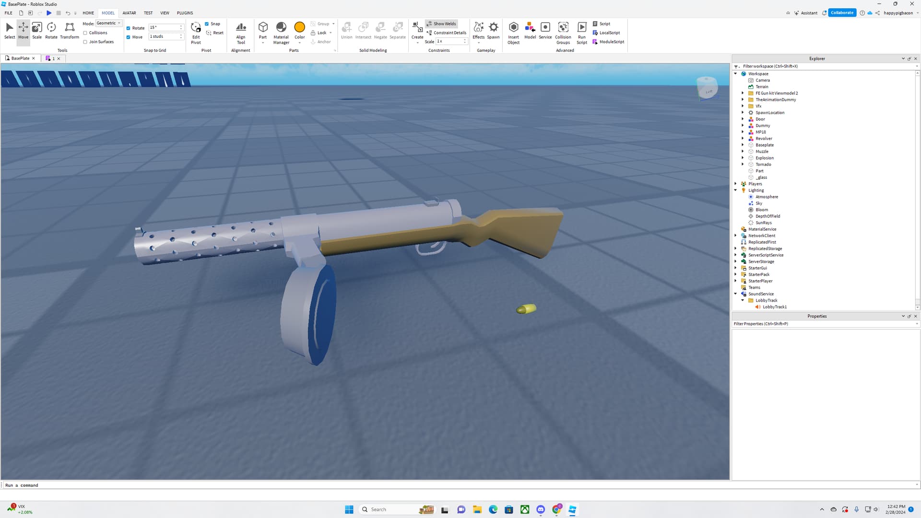Viewport: 921px width, 518px height.
Task: Open the Mode dropdown set to Geometric
Action: pos(108,23)
